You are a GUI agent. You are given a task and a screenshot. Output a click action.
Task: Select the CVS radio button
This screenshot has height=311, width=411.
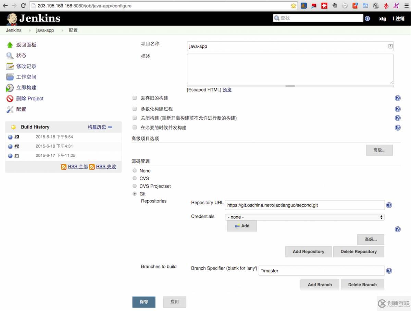(135, 178)
